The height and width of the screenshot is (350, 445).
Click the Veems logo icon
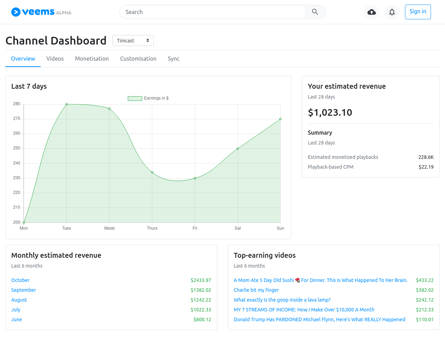coord(16,12)
